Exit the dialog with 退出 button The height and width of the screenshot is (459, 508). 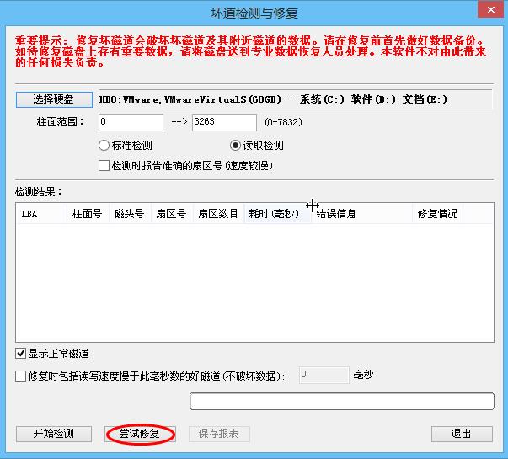click(462, 434)
